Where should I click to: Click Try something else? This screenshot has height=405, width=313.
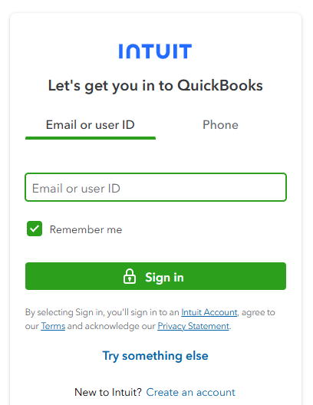(155, 356)
